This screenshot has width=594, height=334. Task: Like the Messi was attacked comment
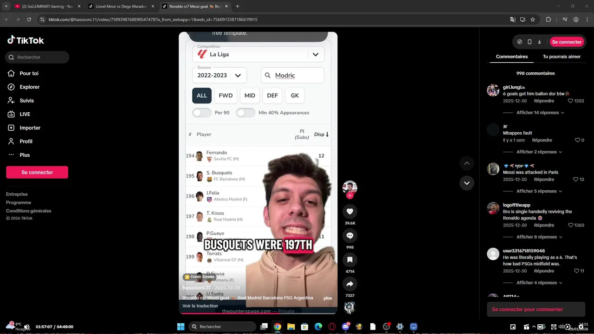[575, 180]
